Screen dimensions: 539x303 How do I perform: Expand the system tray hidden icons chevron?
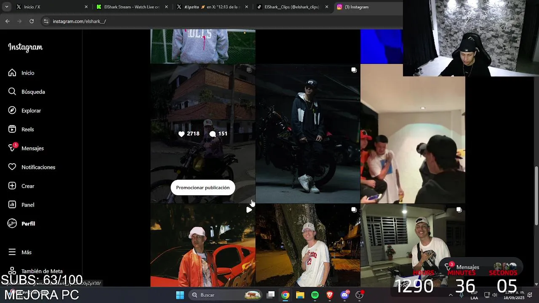[x=451, y=295]
